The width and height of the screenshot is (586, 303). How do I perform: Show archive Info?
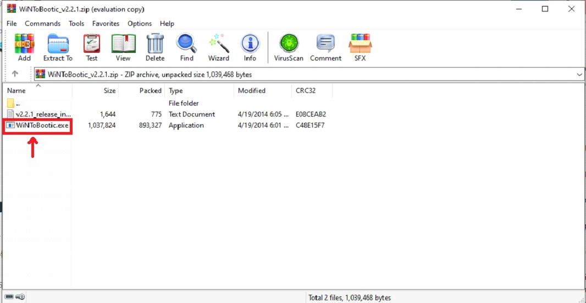[x=250, y=43]
